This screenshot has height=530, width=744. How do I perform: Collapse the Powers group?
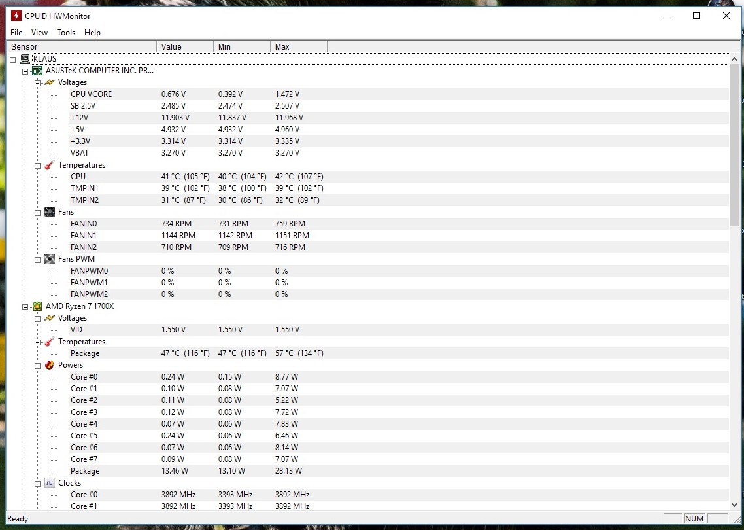37,365
